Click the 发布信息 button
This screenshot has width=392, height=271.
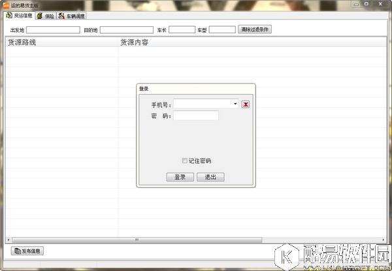(27, 251)
